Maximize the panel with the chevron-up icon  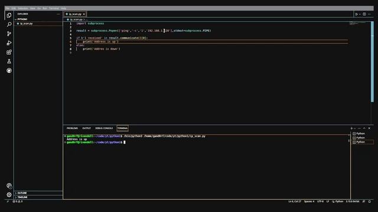point(364,128)
